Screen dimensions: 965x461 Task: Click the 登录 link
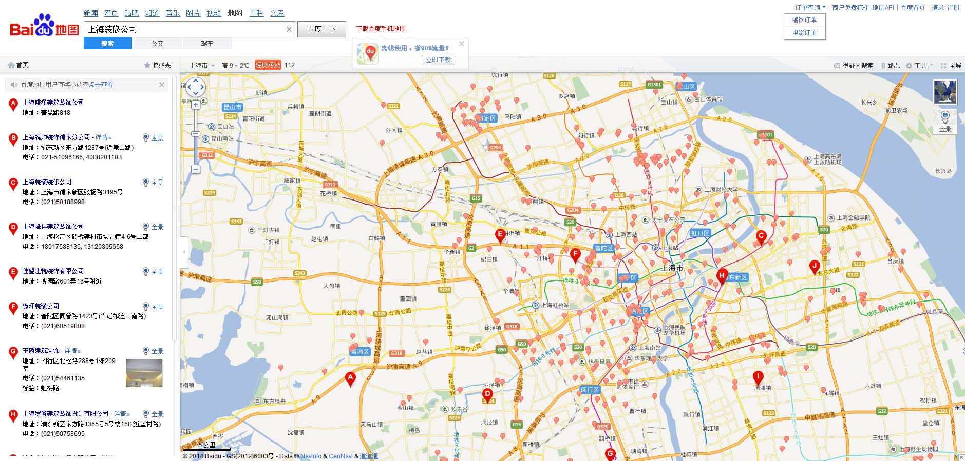[x=938, y=8]
